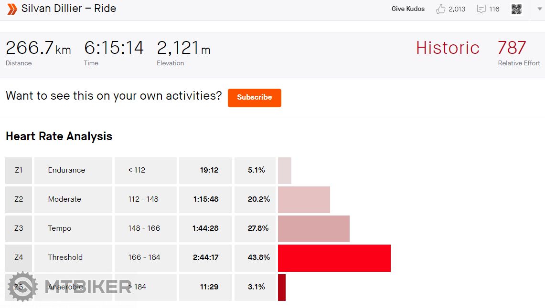
Task: Click the dark red Z5 Anaerobic bar
Action: pyautogui.click(x=282, y=287)
